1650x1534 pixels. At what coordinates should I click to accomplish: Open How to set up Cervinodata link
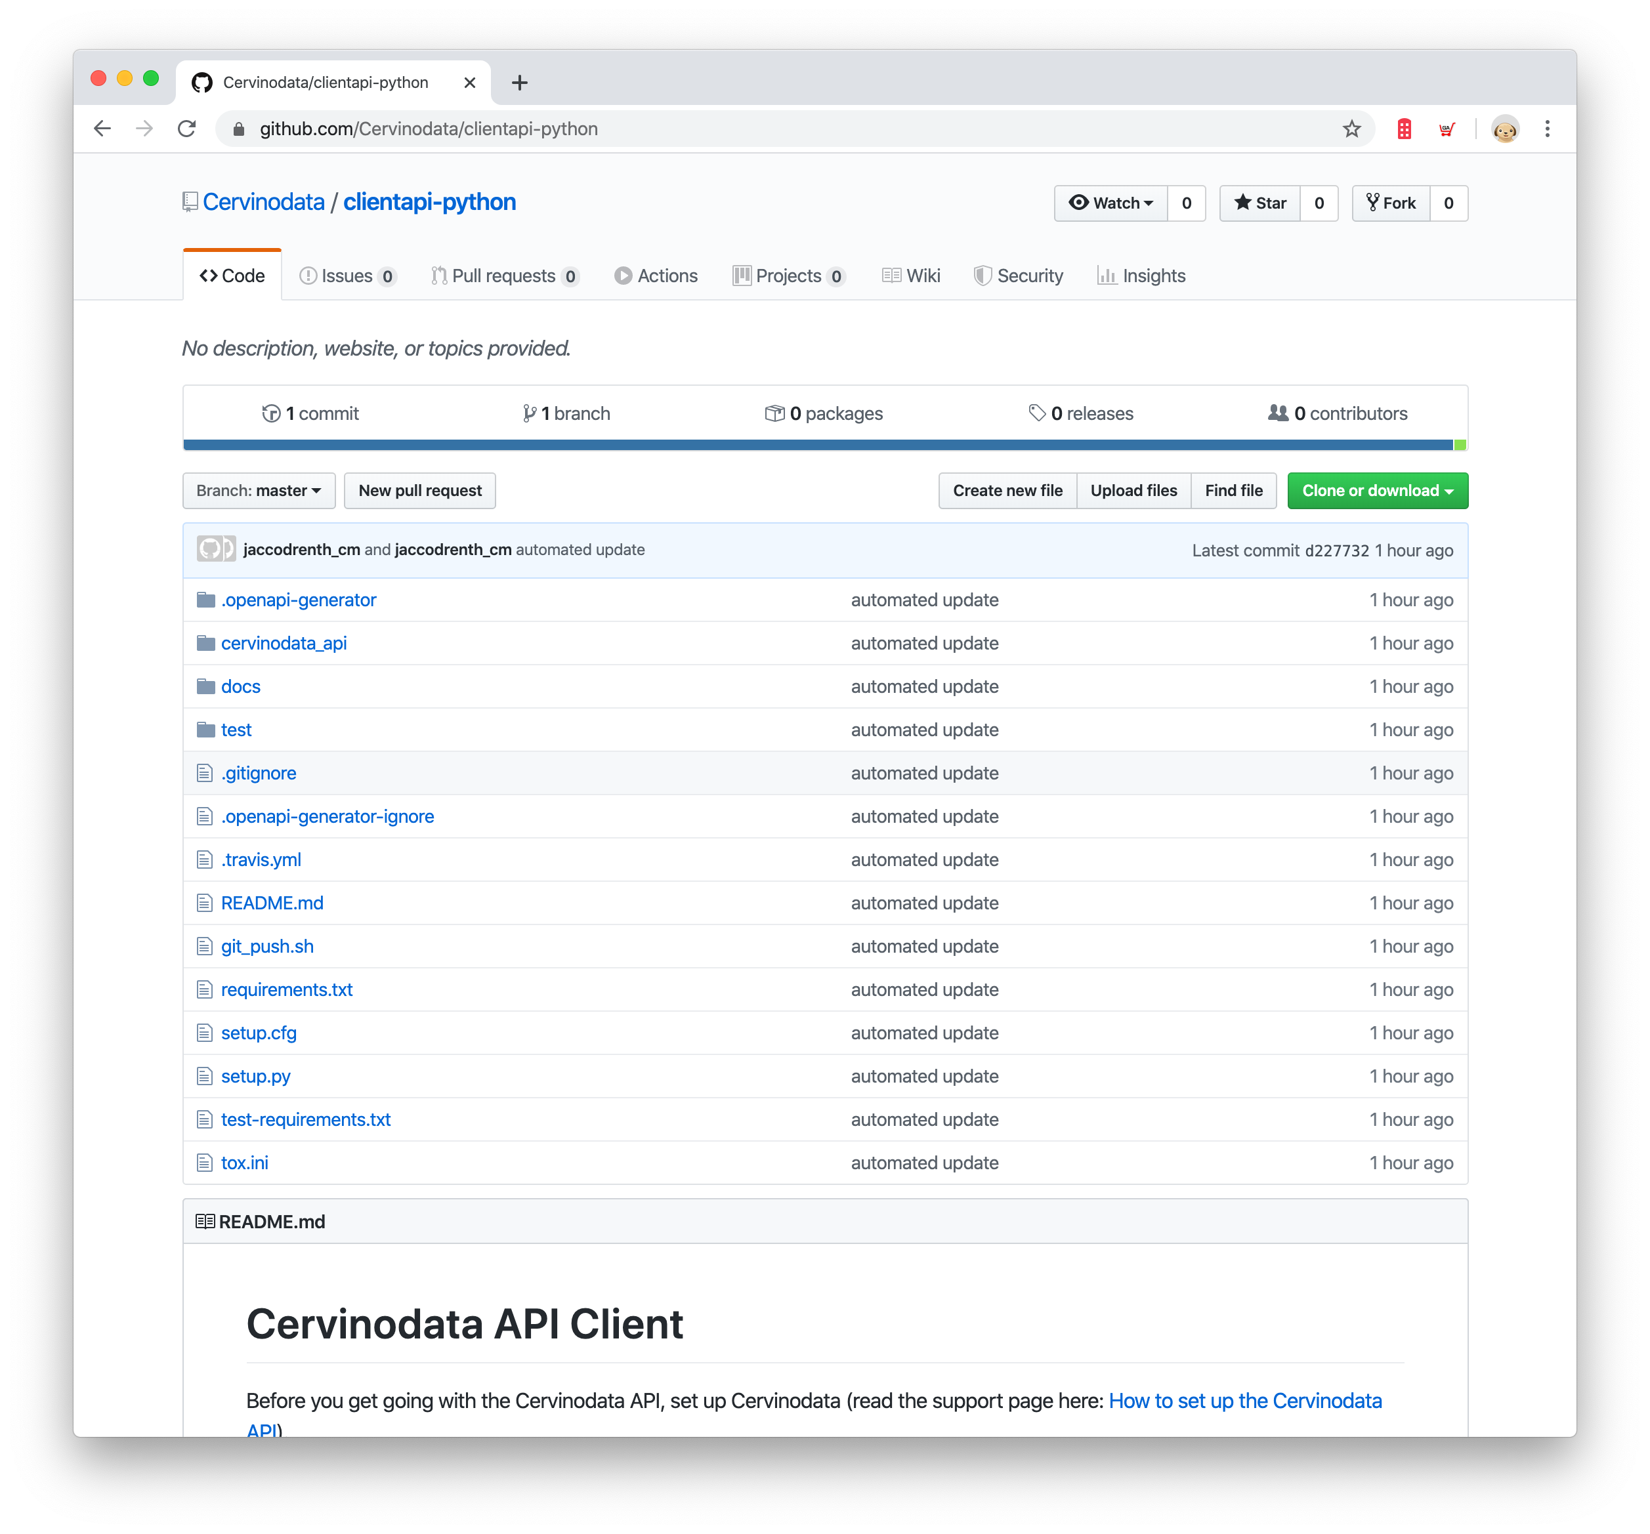click(x=814, y=1415)
